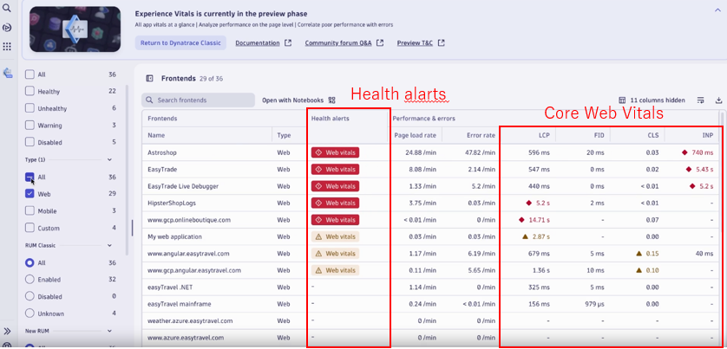Screen dimensions: 727x349
Task: Uncheck the Web type checkbox
Action: [30, 194]
